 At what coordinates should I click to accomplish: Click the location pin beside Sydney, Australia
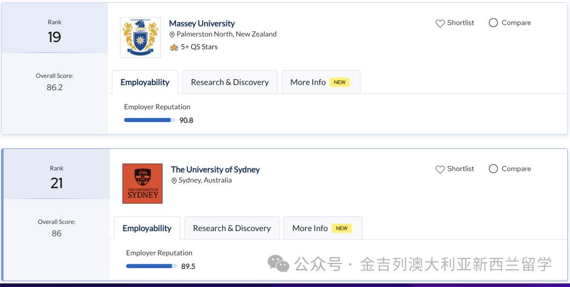point(174,181)
